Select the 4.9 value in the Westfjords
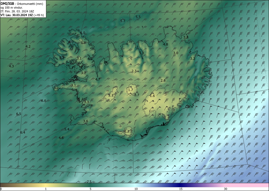The image size is (269, 191). (90, 59)
